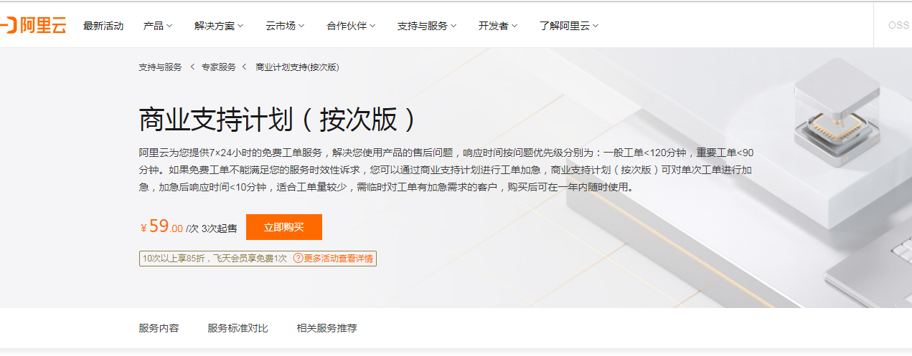
Task: Click the question mark icon beside 更多活动查看详情
Action: pos(298,259)
